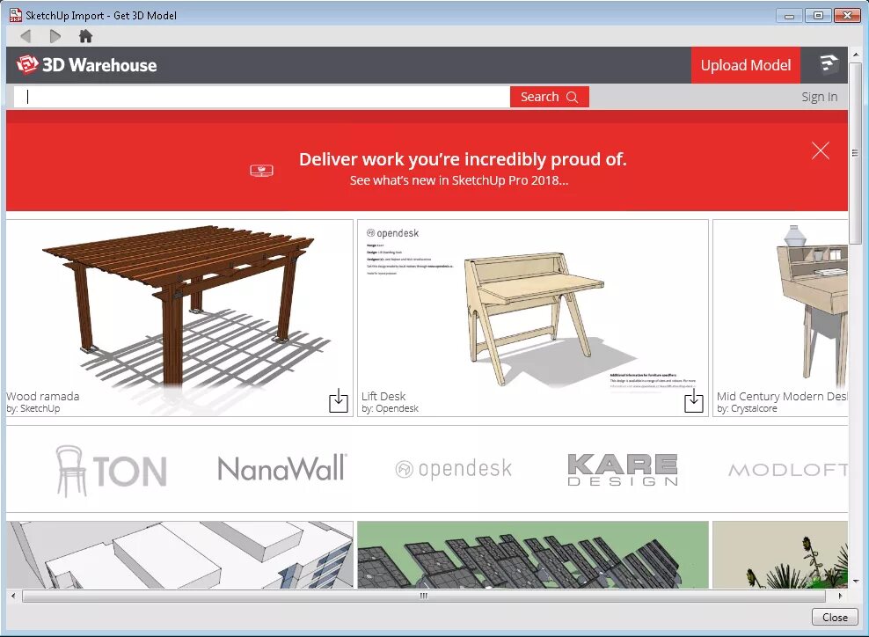The width and height of the screenshot is (869, 637).
Task: Open the Sign In link
Action: point(819,97)
